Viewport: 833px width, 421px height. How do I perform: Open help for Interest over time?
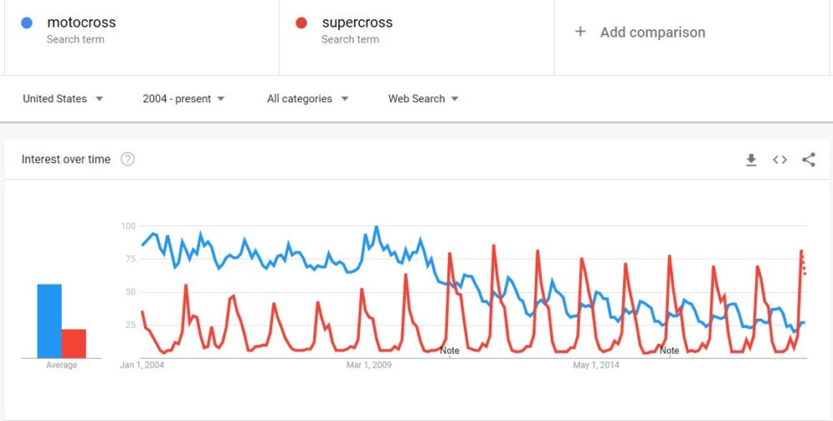click(x=127, y=160)
